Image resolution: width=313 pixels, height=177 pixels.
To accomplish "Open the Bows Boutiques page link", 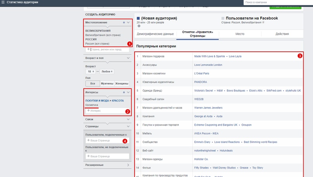I will [x=236, y=90].
